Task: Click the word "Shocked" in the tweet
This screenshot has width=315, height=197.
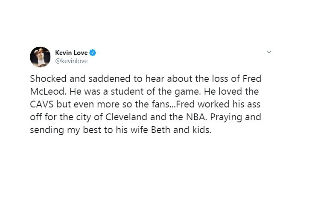Action: tap(48, 78)
